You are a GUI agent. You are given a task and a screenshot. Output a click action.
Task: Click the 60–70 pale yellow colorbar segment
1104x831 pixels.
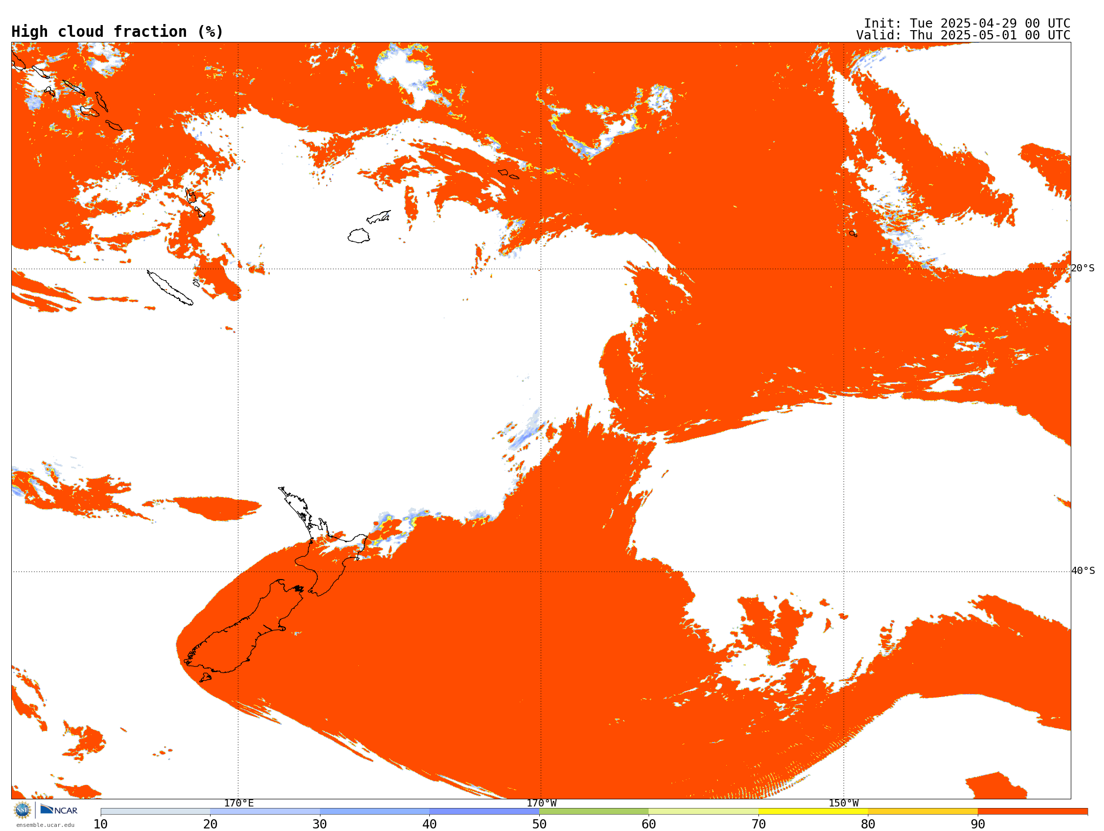click(x=703, y=811)
